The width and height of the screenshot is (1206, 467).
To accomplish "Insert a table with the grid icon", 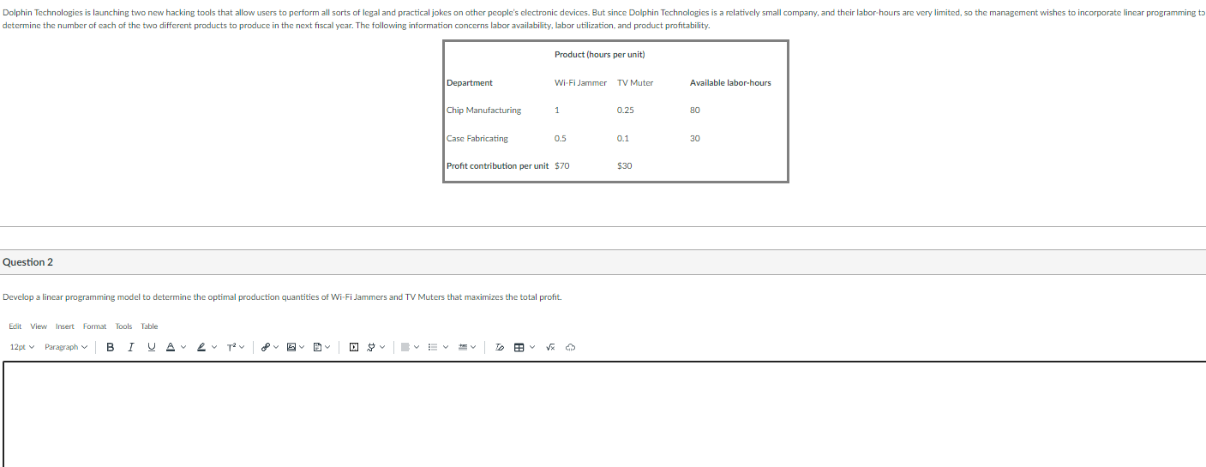I will 519,347.
